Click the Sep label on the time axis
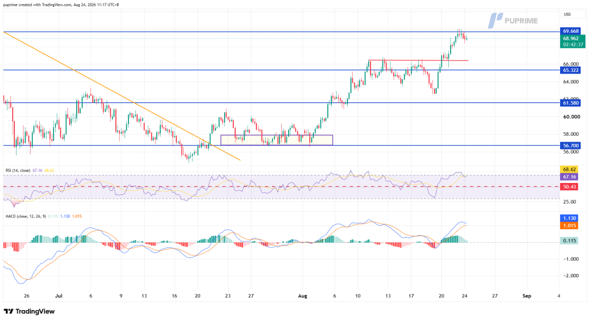Viewport: 590px width, 321px height. [x=527, y=296]
